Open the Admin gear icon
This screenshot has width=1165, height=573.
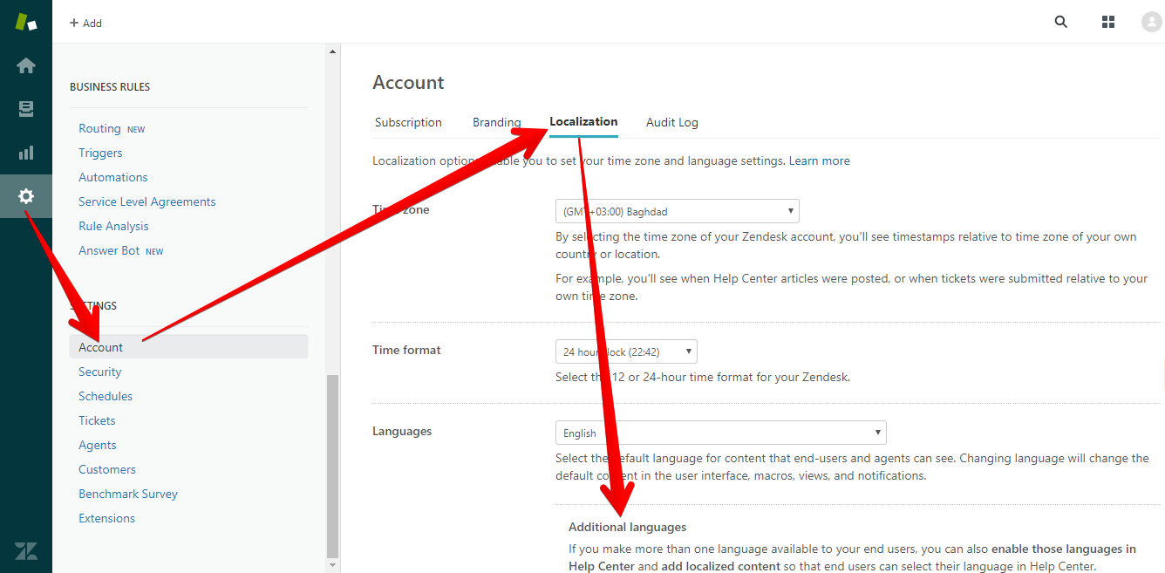[26, 196]
